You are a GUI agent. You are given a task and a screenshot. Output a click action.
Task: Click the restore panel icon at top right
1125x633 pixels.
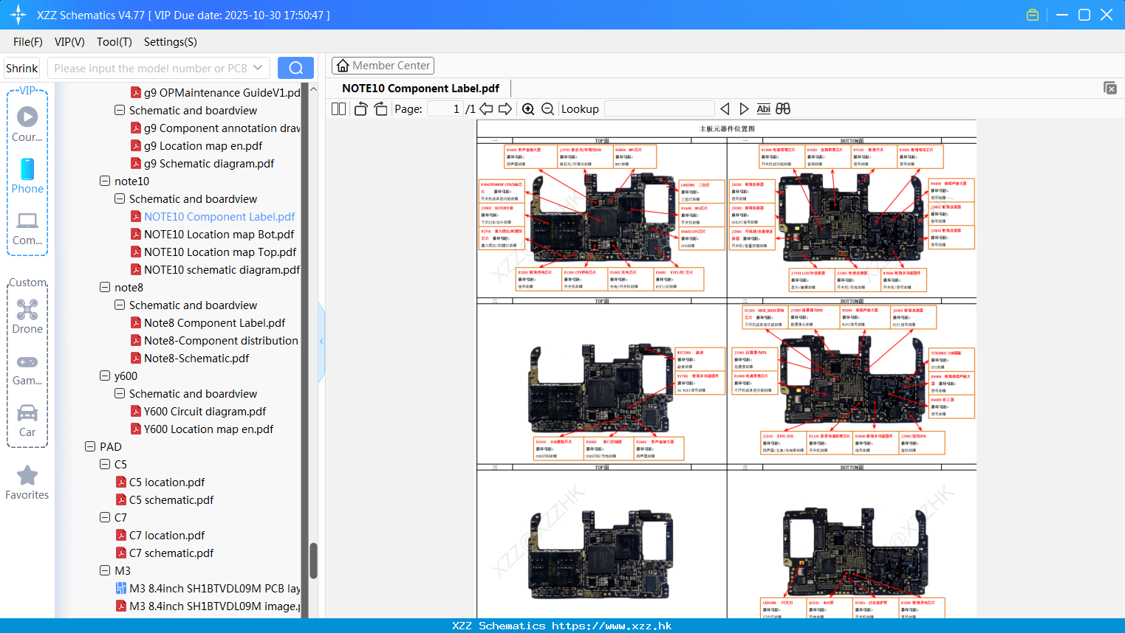(x=1109, y=88)
